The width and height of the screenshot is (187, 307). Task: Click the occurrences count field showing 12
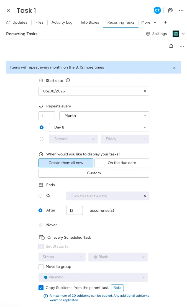pos(75,210)
